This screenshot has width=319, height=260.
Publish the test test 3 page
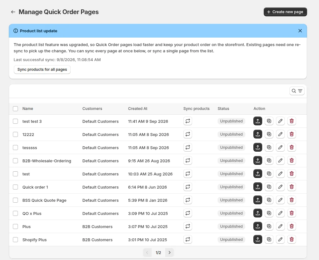(x=257, y=121)
